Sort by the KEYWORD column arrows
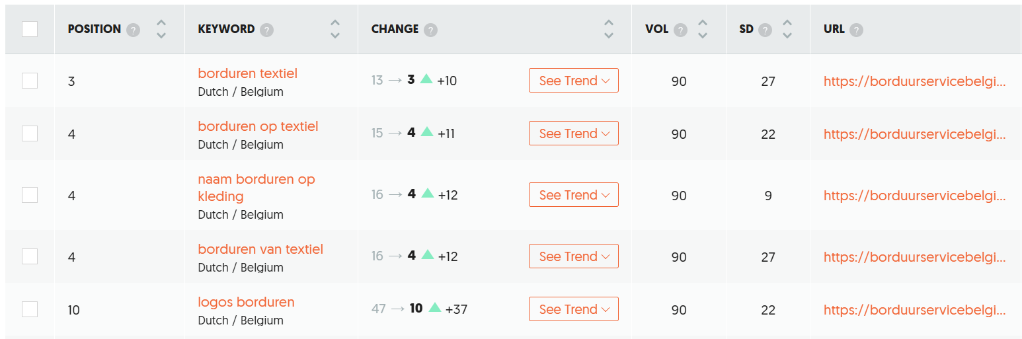 pos(335,29)
